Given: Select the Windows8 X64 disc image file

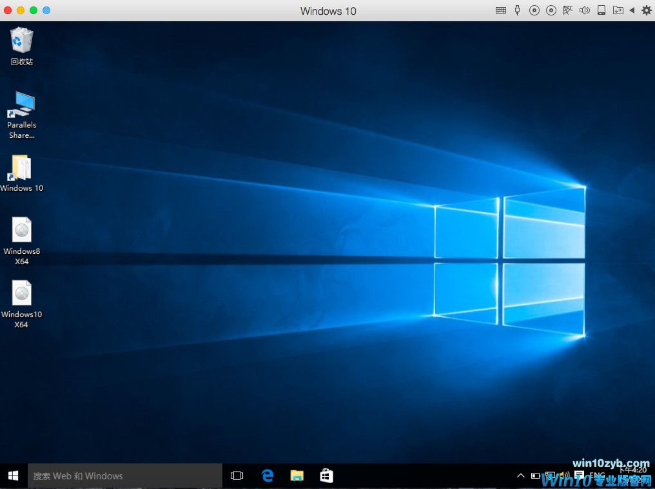Looking at the screenshot, I should click(x=21, y=240).
